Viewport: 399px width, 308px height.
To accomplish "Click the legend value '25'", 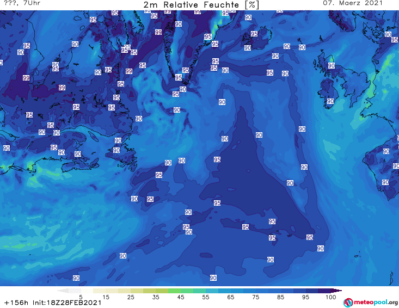I will point(131,297).
